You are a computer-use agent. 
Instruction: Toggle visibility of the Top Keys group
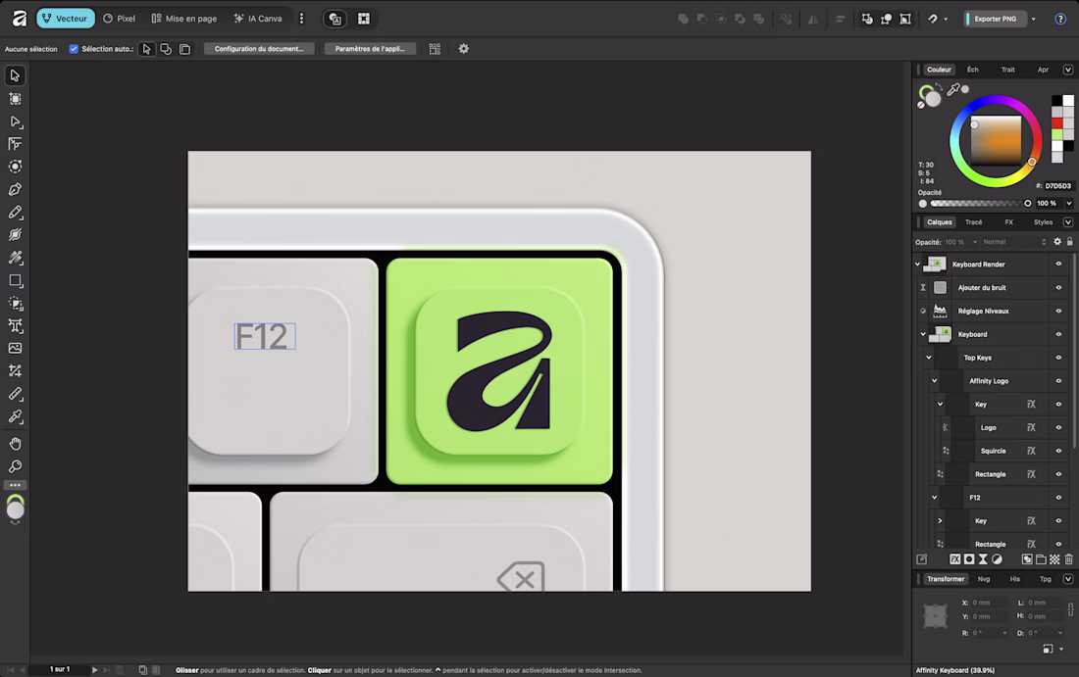[x=1058, y=358]
